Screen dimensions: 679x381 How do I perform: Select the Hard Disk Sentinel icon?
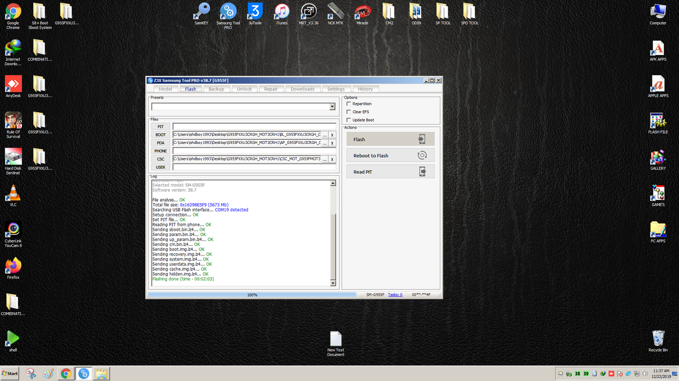[x=13, y=161]
